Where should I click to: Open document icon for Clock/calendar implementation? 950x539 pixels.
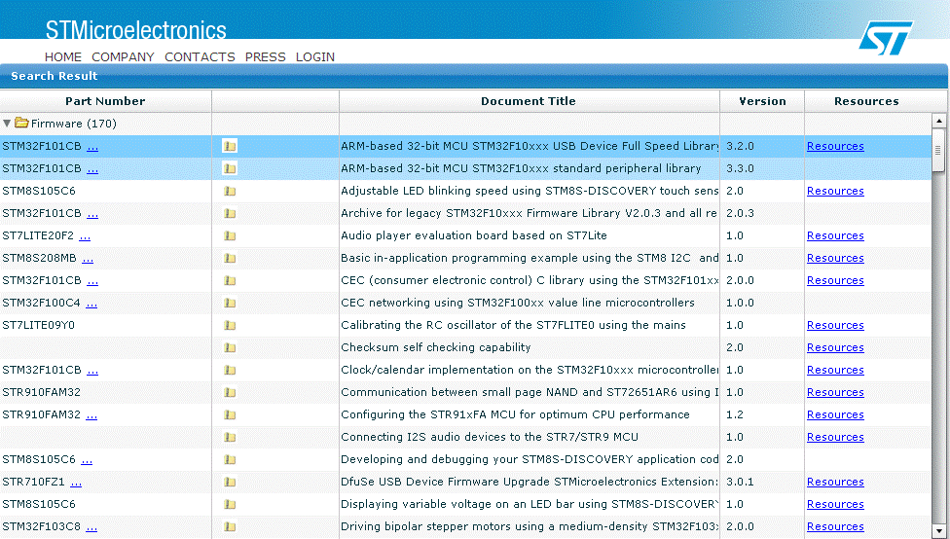[x=230, y=370]
